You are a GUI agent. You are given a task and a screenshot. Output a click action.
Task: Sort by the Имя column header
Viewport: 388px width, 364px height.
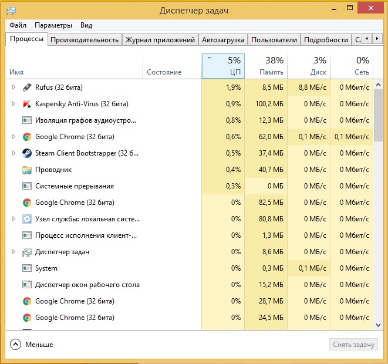[74, 66]
